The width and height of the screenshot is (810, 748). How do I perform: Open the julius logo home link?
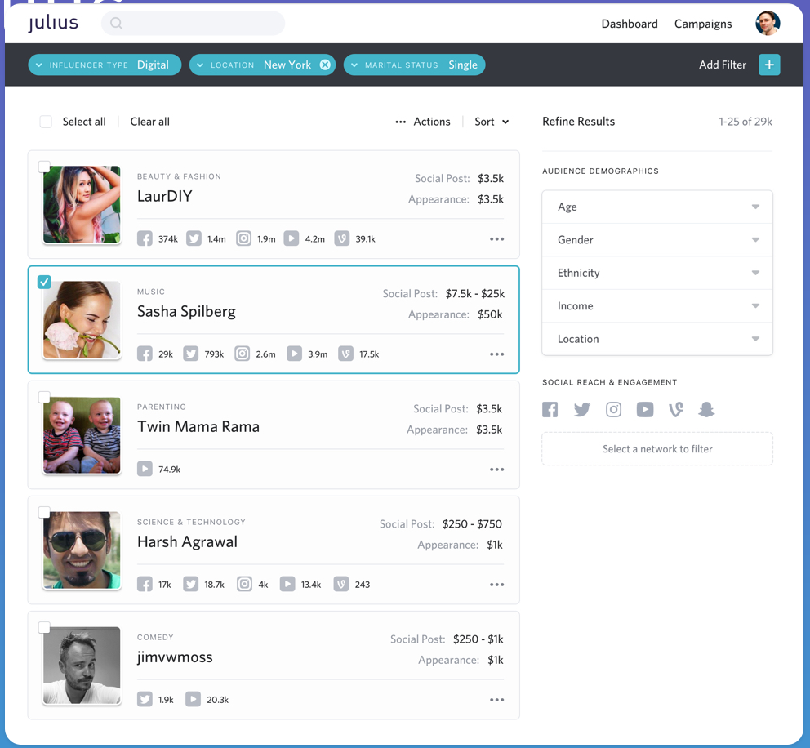point(53,23)
